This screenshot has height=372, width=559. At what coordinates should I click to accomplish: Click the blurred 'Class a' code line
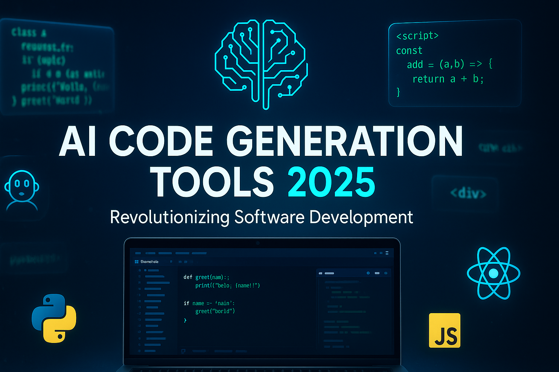click(x=29, y=33)
